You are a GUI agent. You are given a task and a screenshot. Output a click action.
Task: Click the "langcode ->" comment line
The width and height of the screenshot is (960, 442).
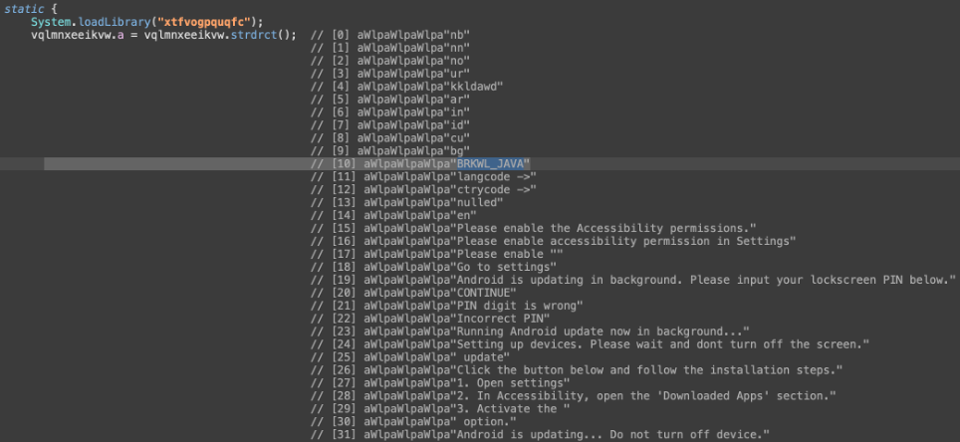pos(496,175)
